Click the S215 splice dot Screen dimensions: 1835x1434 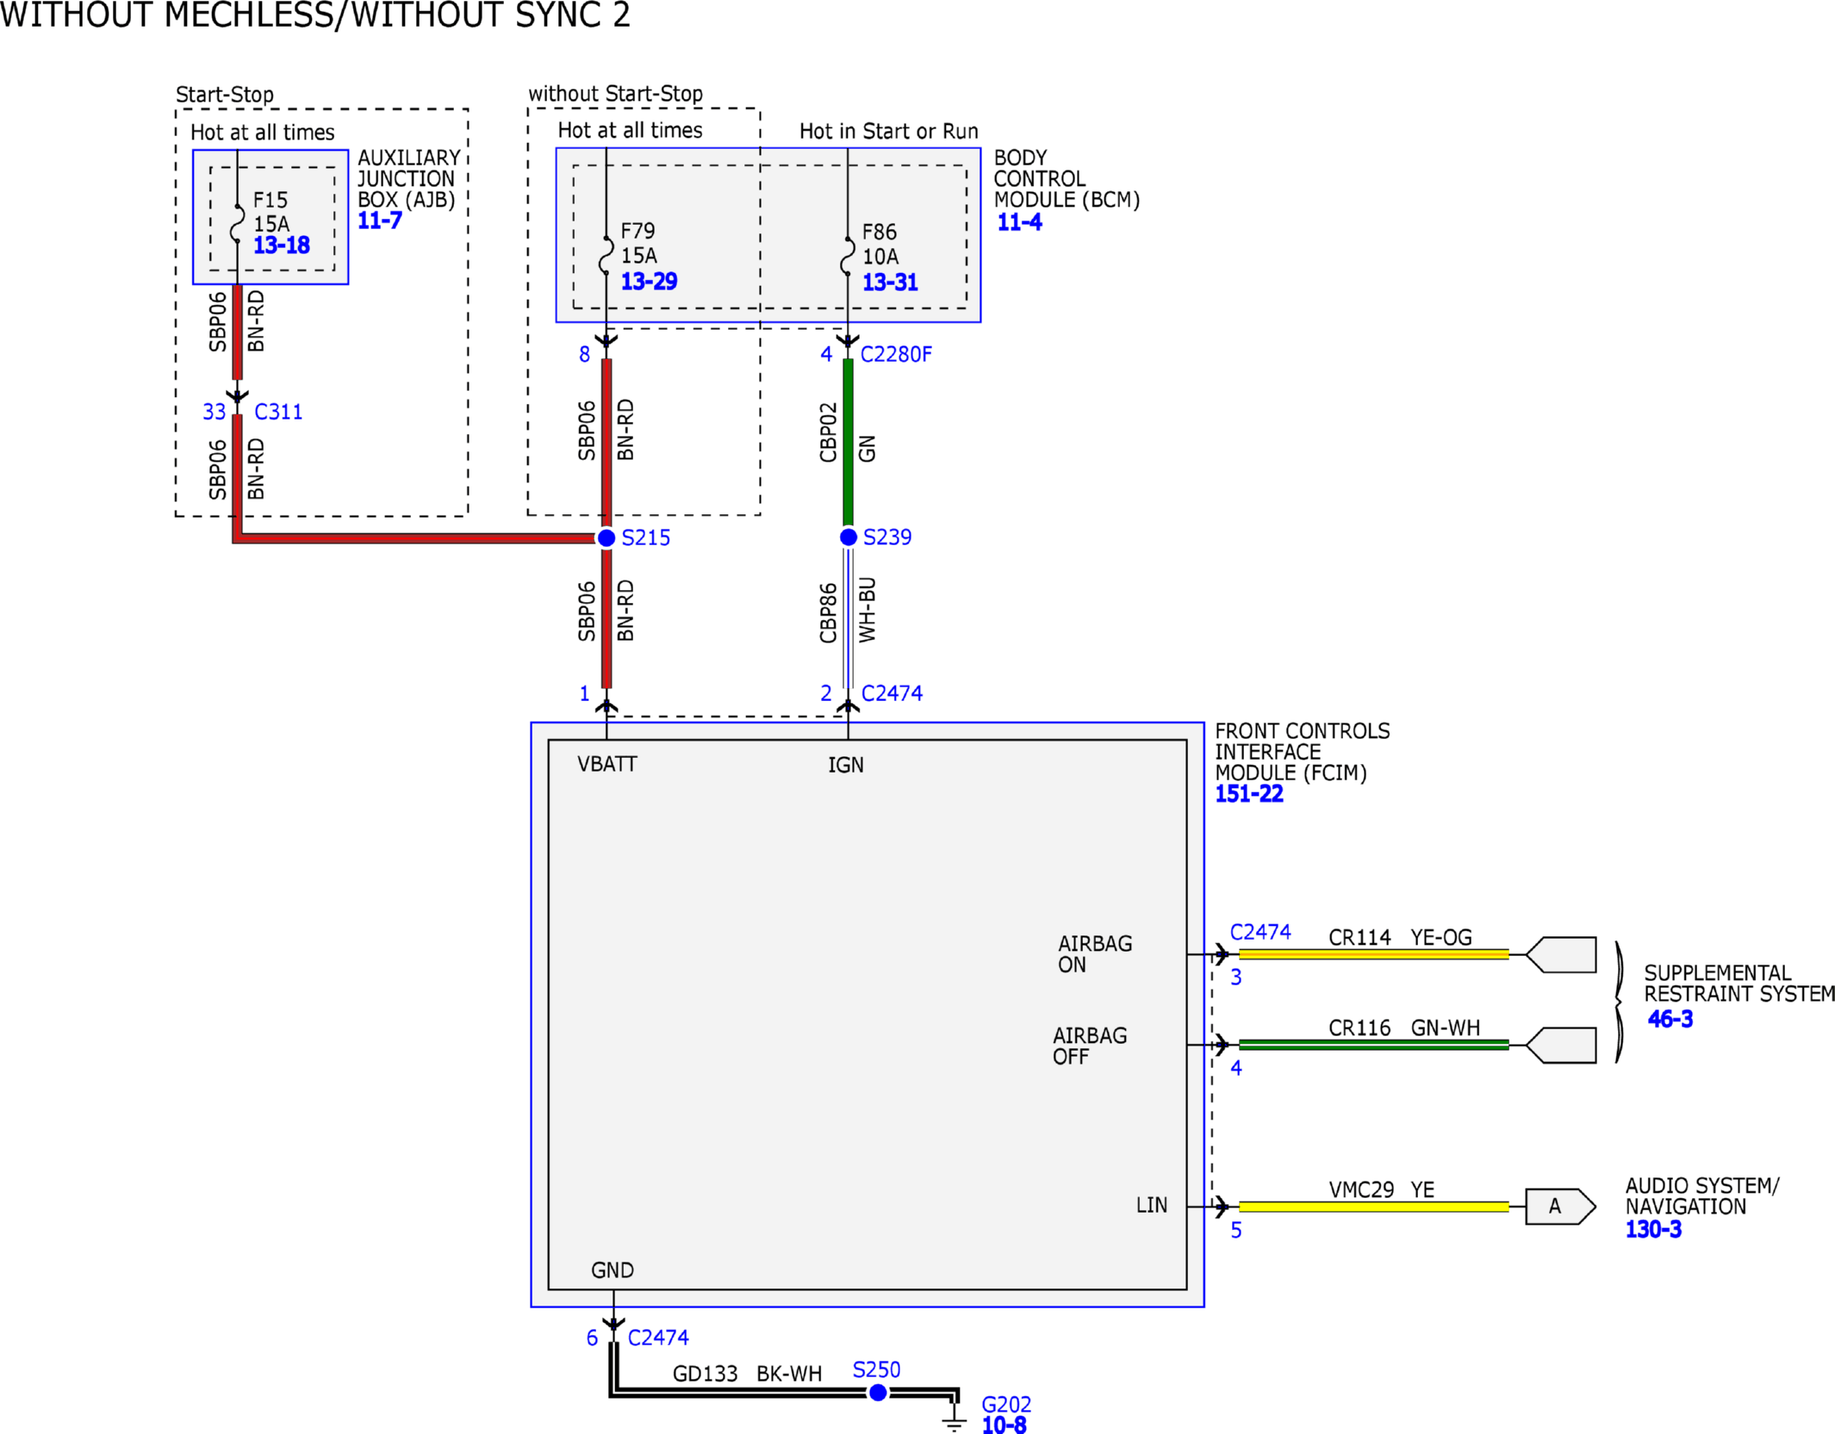606,538
